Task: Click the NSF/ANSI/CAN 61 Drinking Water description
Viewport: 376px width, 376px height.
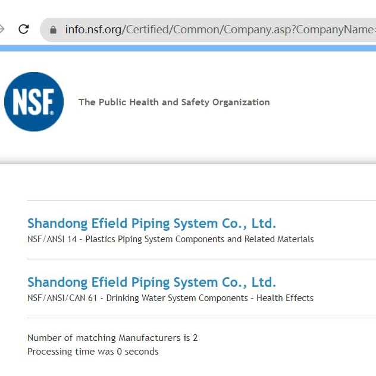Action: tap(170, 297)
